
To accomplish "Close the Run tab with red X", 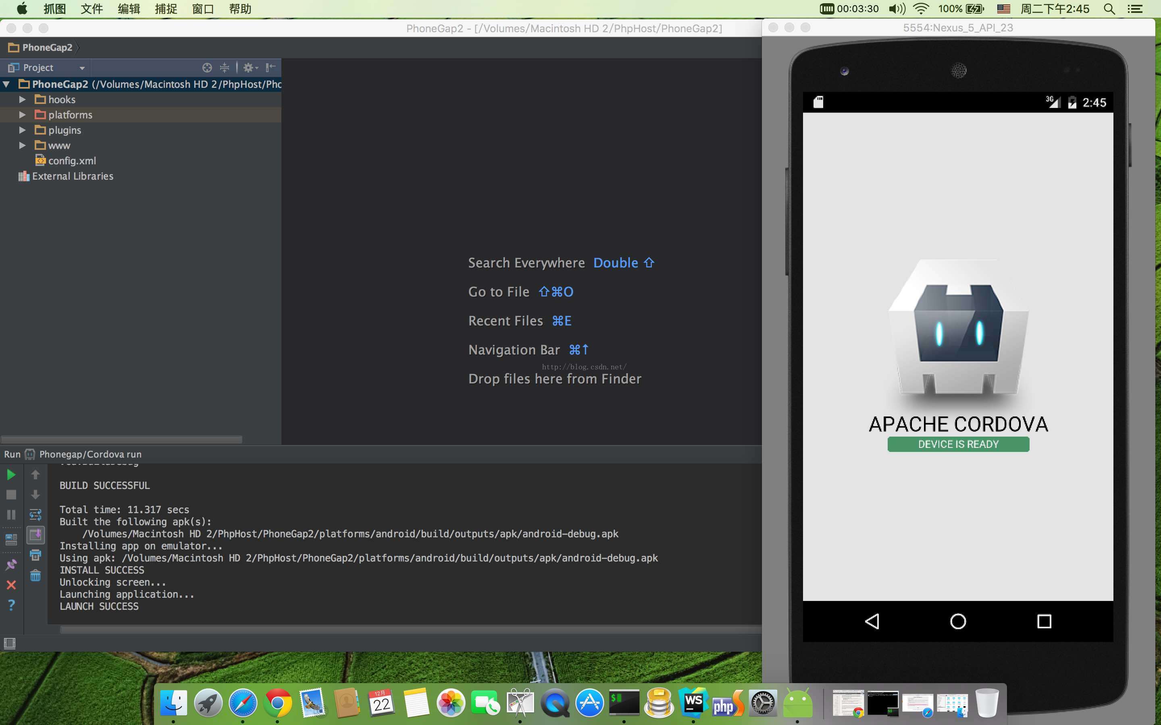I will click(11, 584).
